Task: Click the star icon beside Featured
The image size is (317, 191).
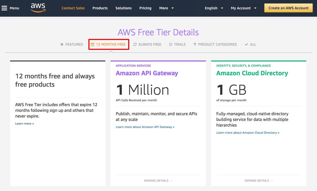Action: [62, 44]
